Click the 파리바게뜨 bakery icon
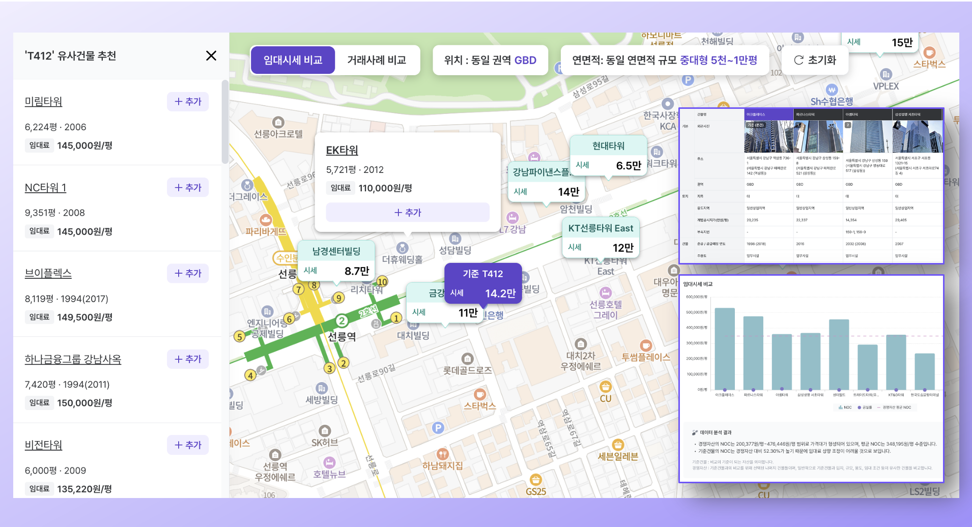The width and height of the screenshot is (972, 527). [x=266, y=220]
